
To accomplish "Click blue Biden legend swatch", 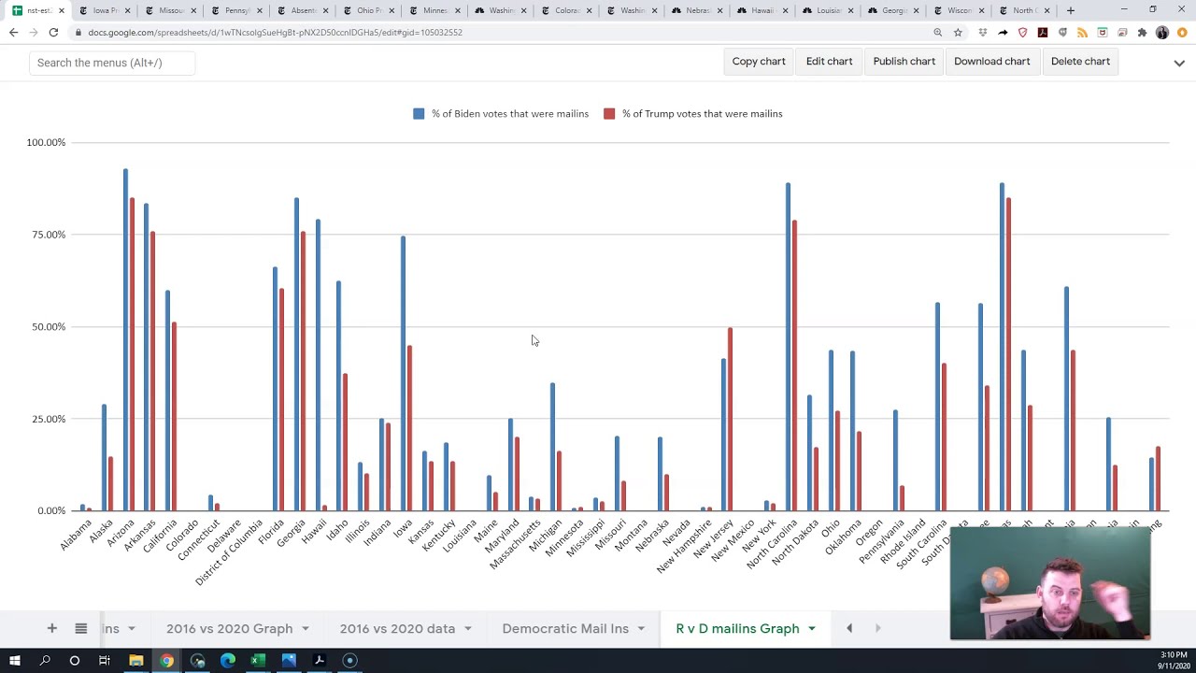I will (x=419, y=114).
